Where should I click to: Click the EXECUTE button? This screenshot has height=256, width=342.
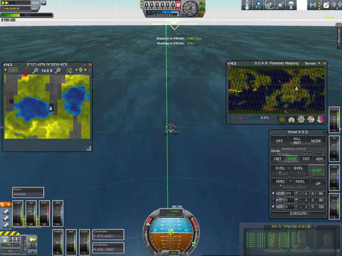coord(298,213)
